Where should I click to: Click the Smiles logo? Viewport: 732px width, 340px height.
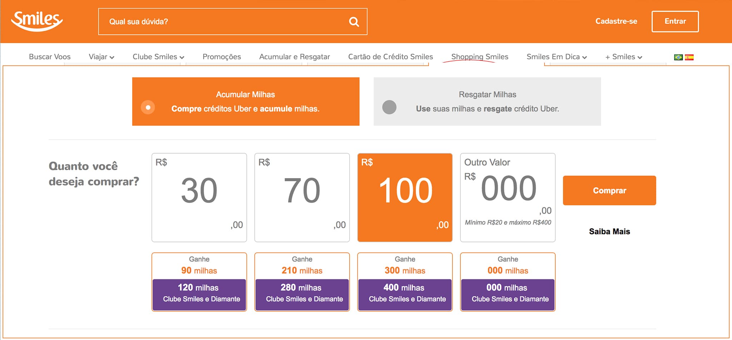tap(37, 21)
